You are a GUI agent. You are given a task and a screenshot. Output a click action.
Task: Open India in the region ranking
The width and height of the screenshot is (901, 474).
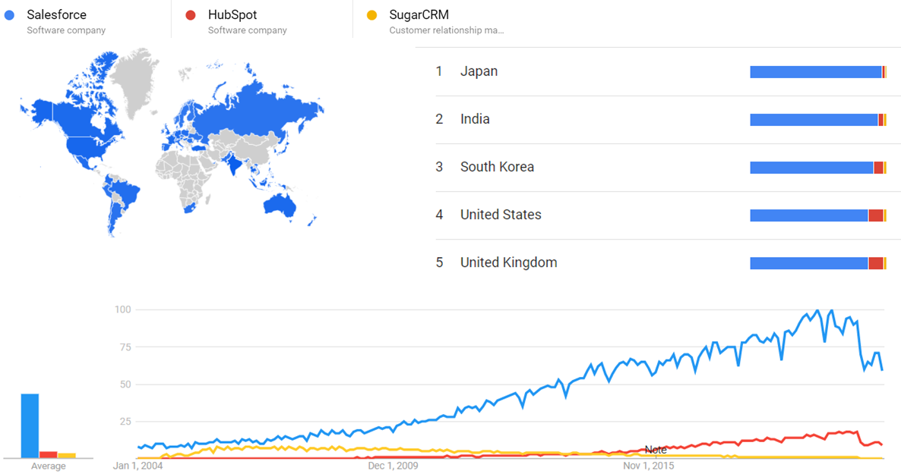(475, 119)
